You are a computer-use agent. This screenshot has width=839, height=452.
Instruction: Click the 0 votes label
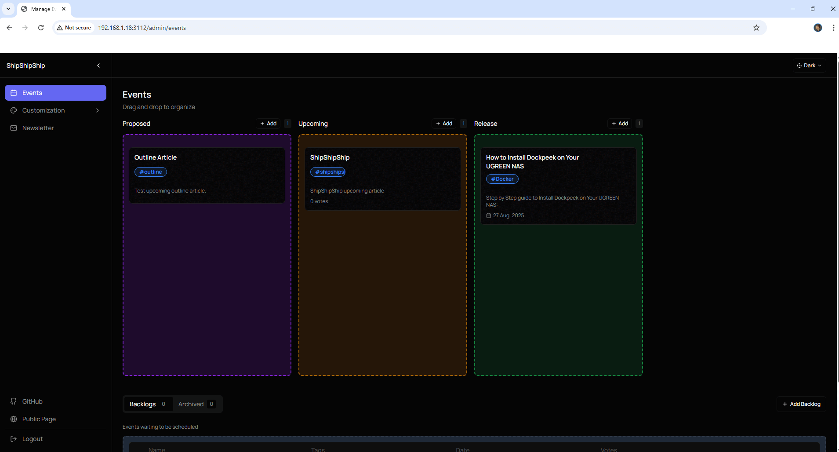tap(319, 201)
